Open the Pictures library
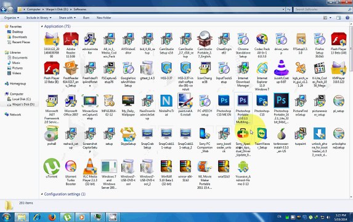The image size is (353, 222). [17, 68]
